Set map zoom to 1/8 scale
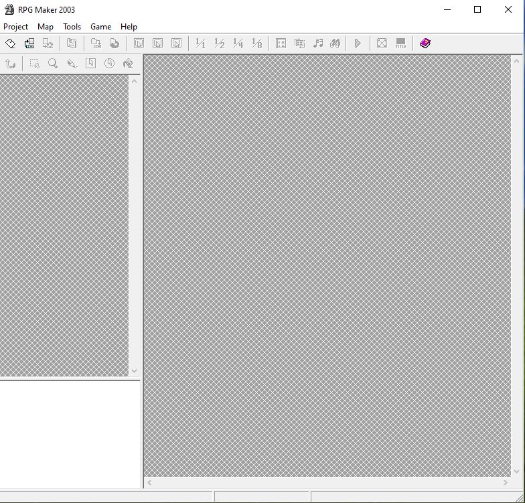 pos(256,44)
